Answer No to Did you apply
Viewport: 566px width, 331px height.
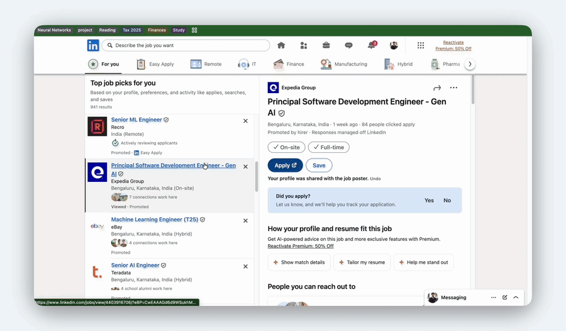(x=447, y=200)
